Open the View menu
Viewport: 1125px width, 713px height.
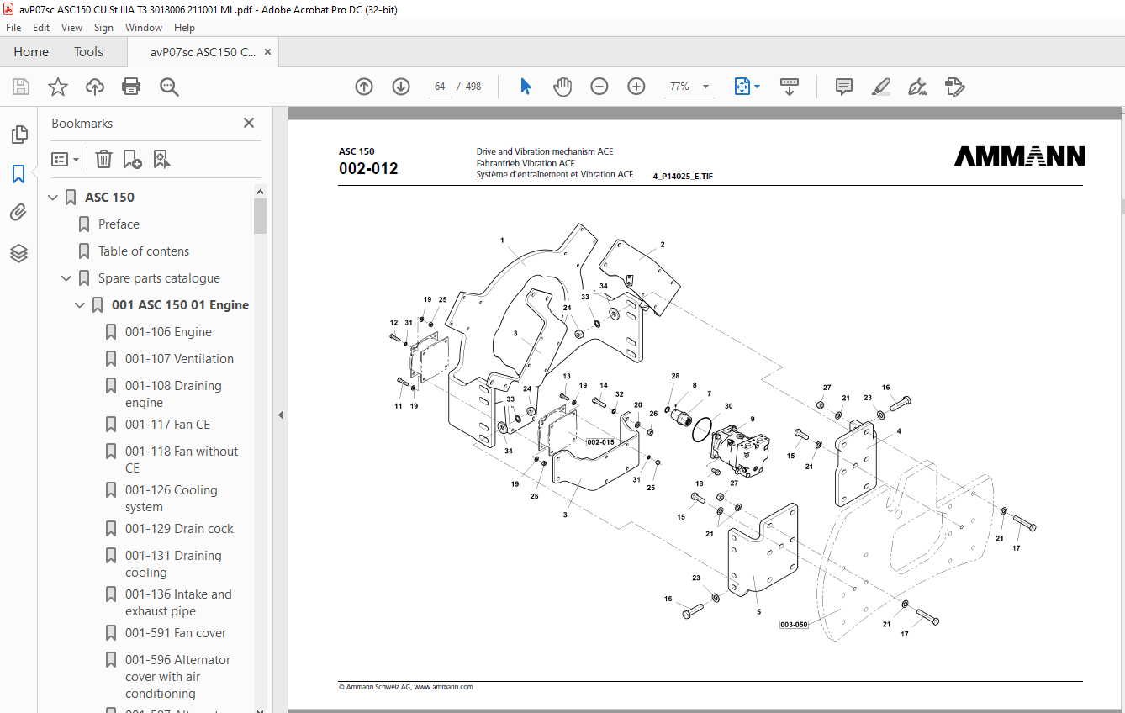[71, 28]
